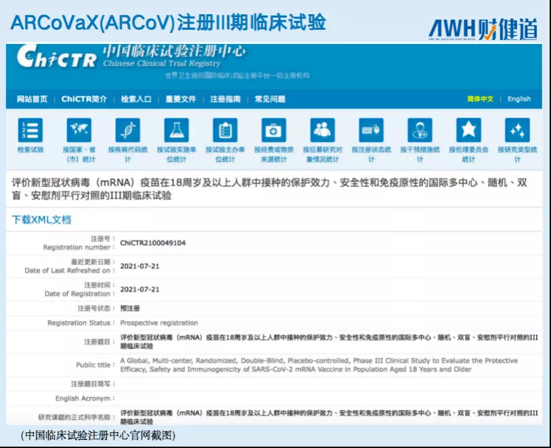
Task: Click 按注册状态统计 text label
Action: pyautogui.click(x=371, y=154)
